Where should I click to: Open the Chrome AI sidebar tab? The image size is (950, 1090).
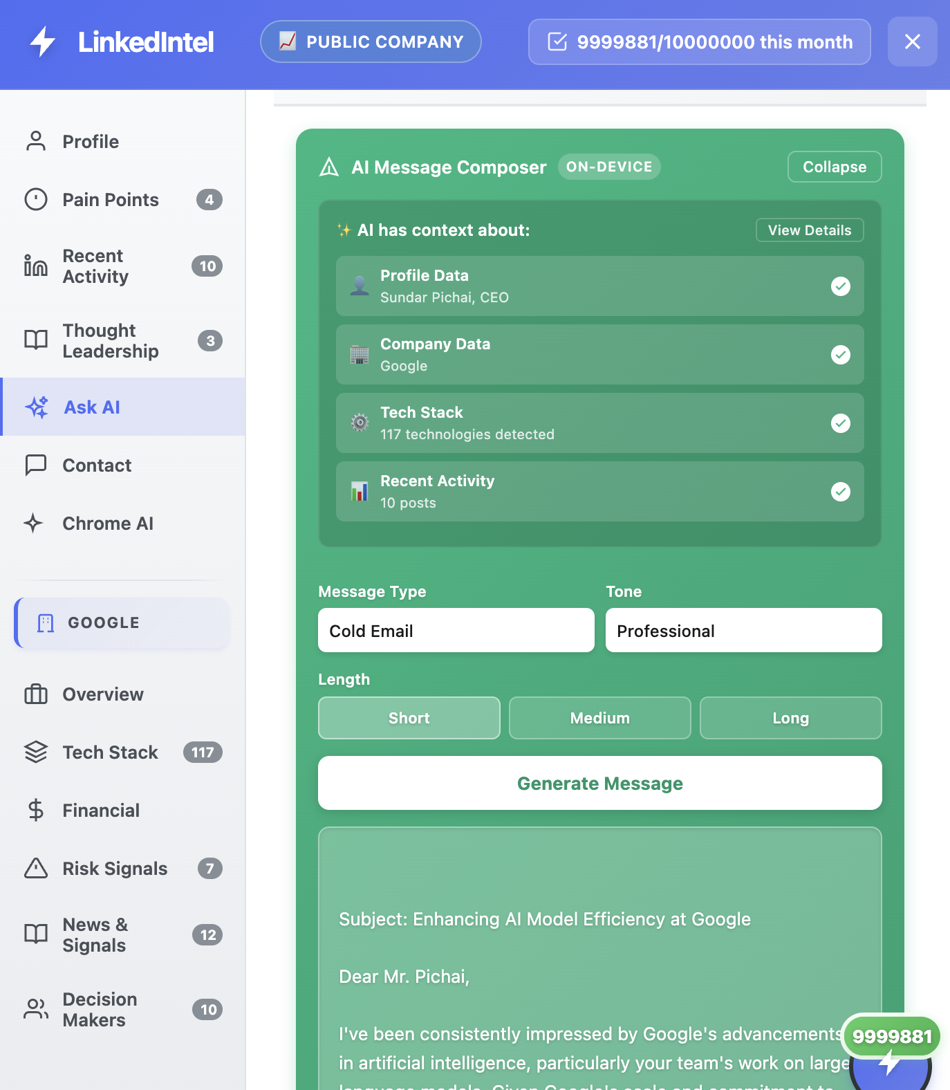pyautogui.click(x=123, y=523)
